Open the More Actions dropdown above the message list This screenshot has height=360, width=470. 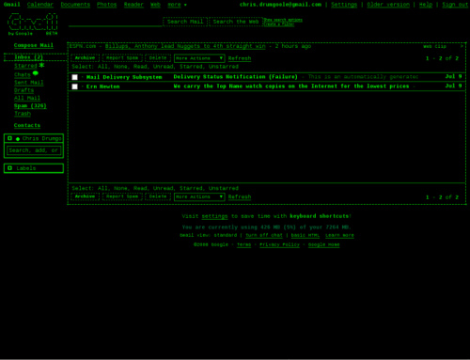coord(199,58)
